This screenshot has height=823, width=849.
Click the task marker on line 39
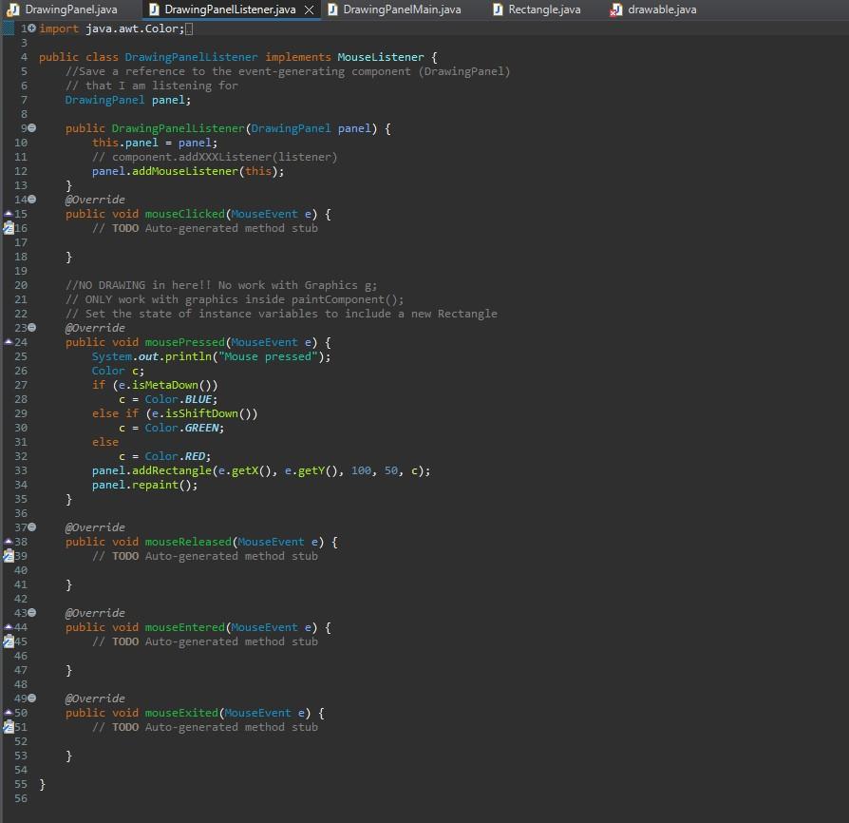pos(9,556)
